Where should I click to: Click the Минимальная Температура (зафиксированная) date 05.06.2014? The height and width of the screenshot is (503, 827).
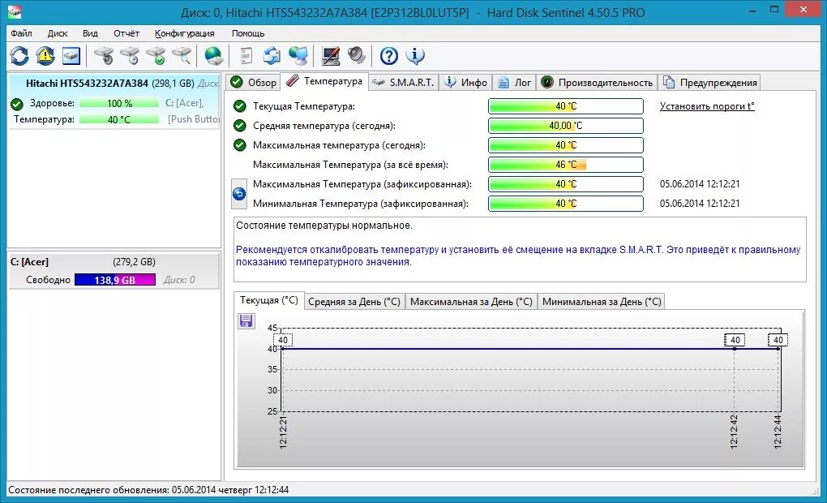[700, 204]
